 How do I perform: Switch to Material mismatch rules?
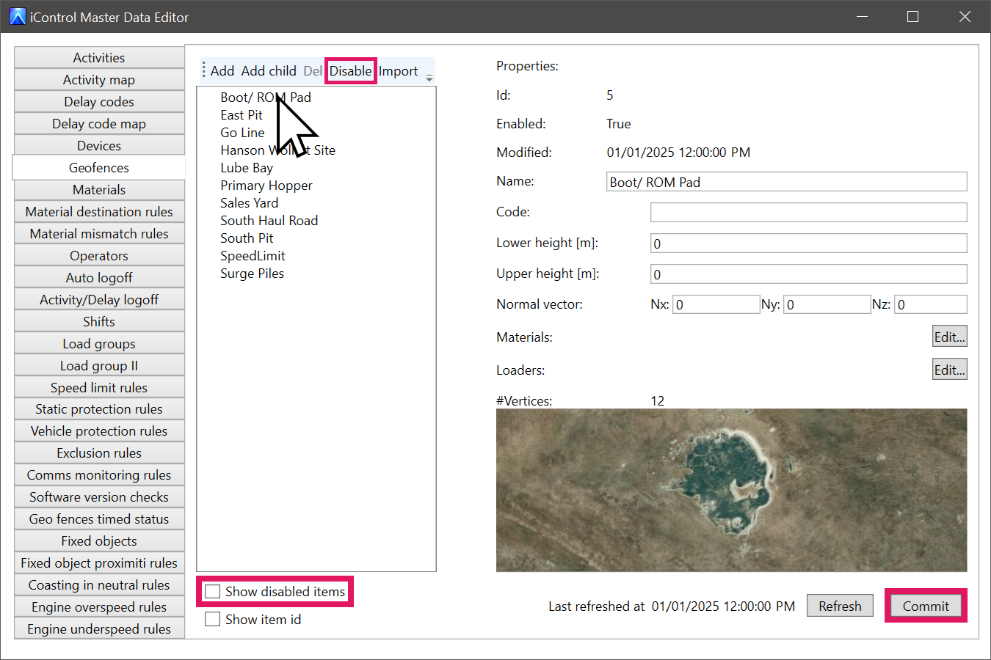pos(99,234)
